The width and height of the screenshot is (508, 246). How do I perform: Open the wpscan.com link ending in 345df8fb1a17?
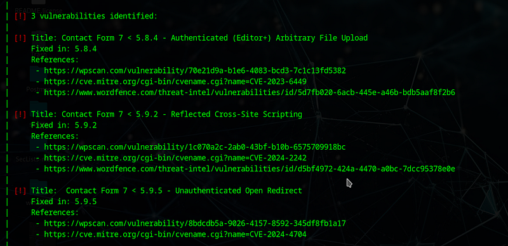pyautogui.click(x=195, y=223)
